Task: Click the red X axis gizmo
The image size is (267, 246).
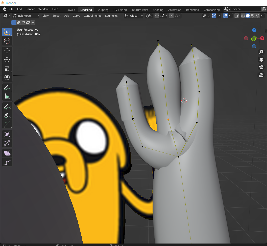Action: point(262,38)
